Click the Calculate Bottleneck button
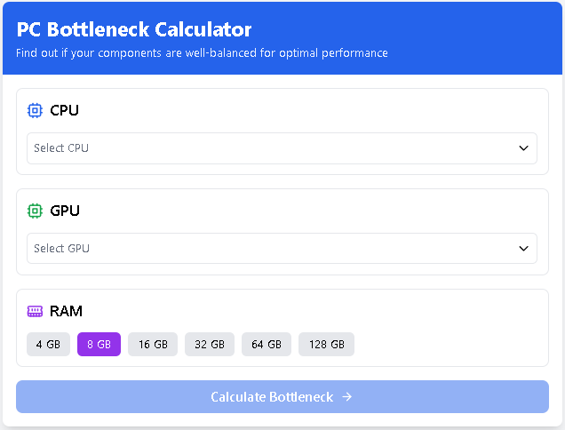 (x=282, y=397)
